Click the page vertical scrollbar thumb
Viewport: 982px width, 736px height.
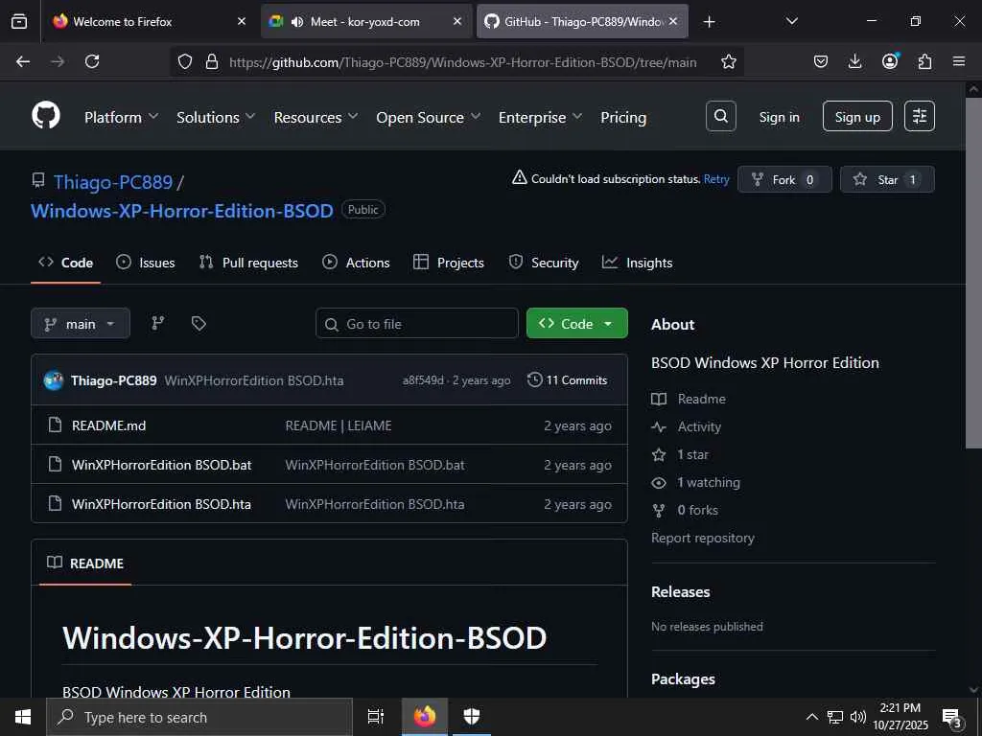(x=974, y=272)
